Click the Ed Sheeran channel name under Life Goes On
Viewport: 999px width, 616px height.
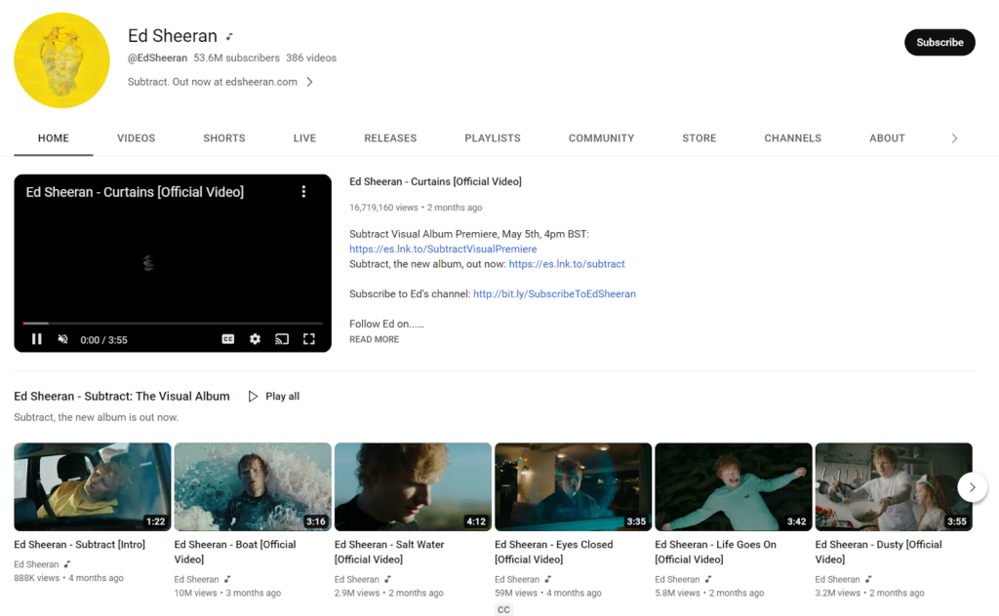coord(677,579)
